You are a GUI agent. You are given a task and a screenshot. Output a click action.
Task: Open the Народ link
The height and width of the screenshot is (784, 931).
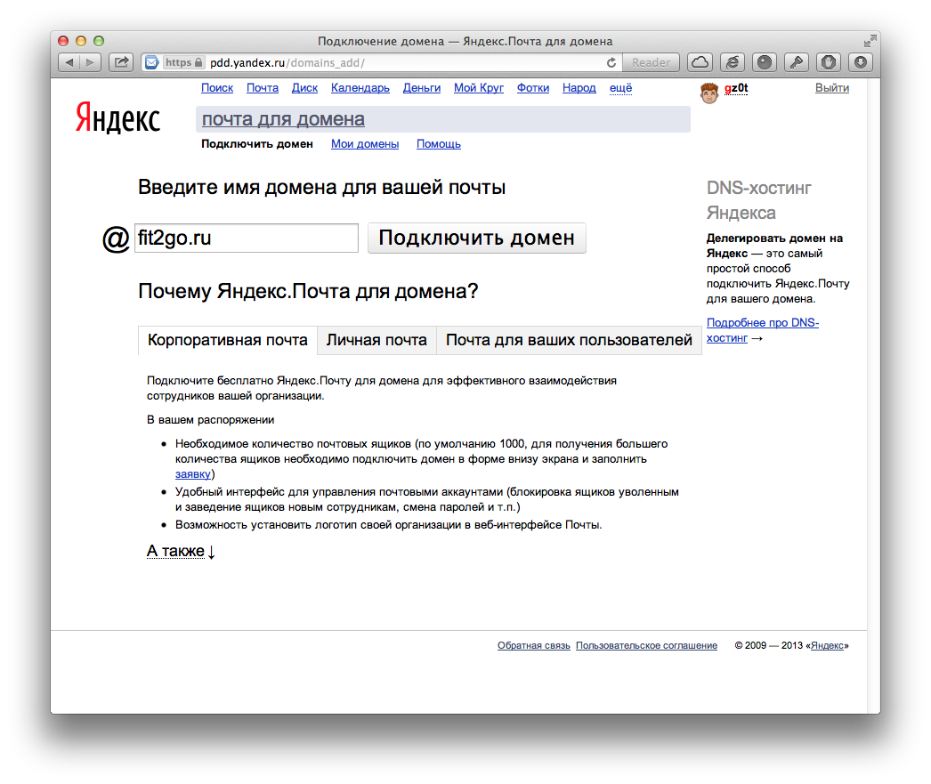579,88
